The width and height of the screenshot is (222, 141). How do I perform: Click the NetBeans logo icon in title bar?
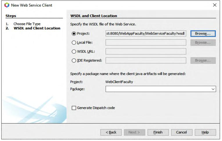click(7, 5)
